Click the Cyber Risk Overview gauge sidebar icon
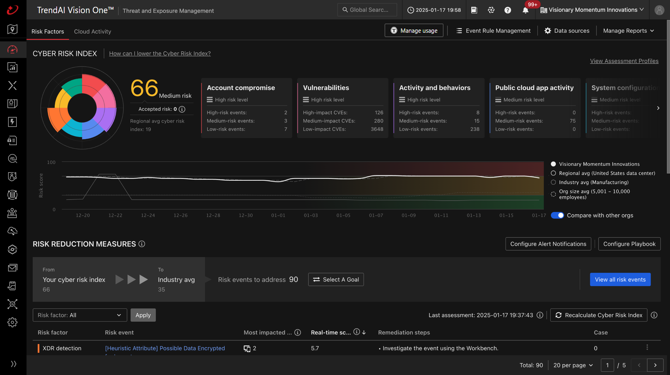The image size is (670, 375). pyautogui.click(x=12, y=49)
